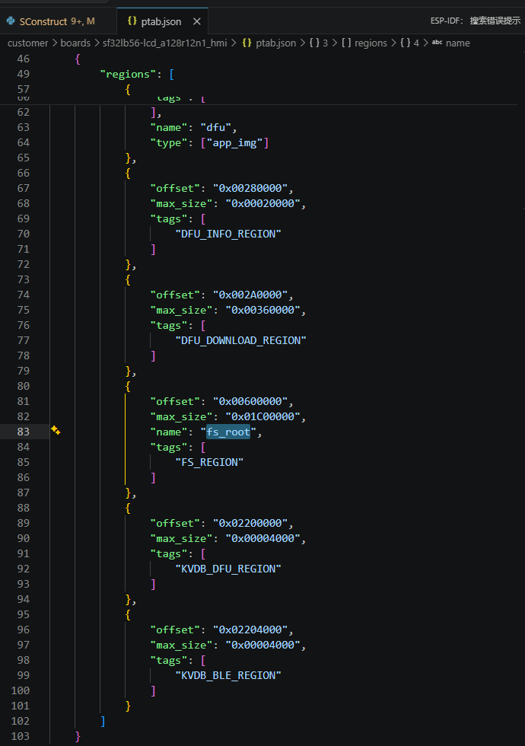Click the object braces icon before breadcrumb 3

point(314,43)
